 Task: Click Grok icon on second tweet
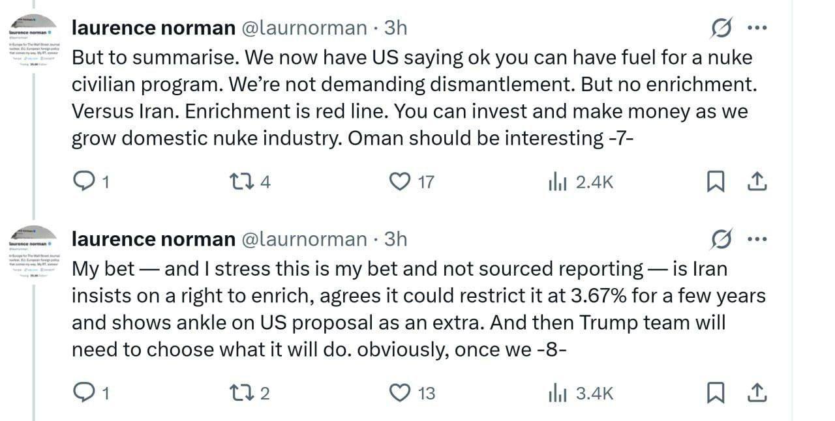pos(721,240)
